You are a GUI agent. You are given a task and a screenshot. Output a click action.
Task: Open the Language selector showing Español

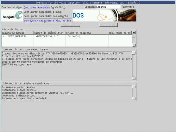108,7
